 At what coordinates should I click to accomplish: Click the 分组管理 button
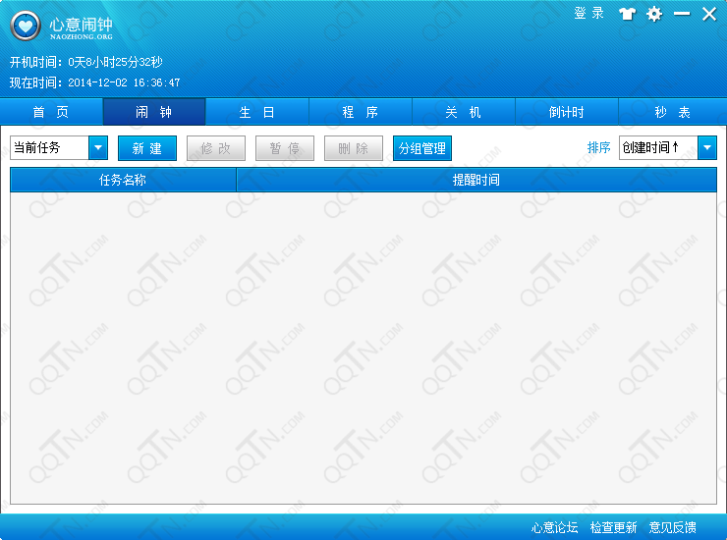(x=421, y=148)
